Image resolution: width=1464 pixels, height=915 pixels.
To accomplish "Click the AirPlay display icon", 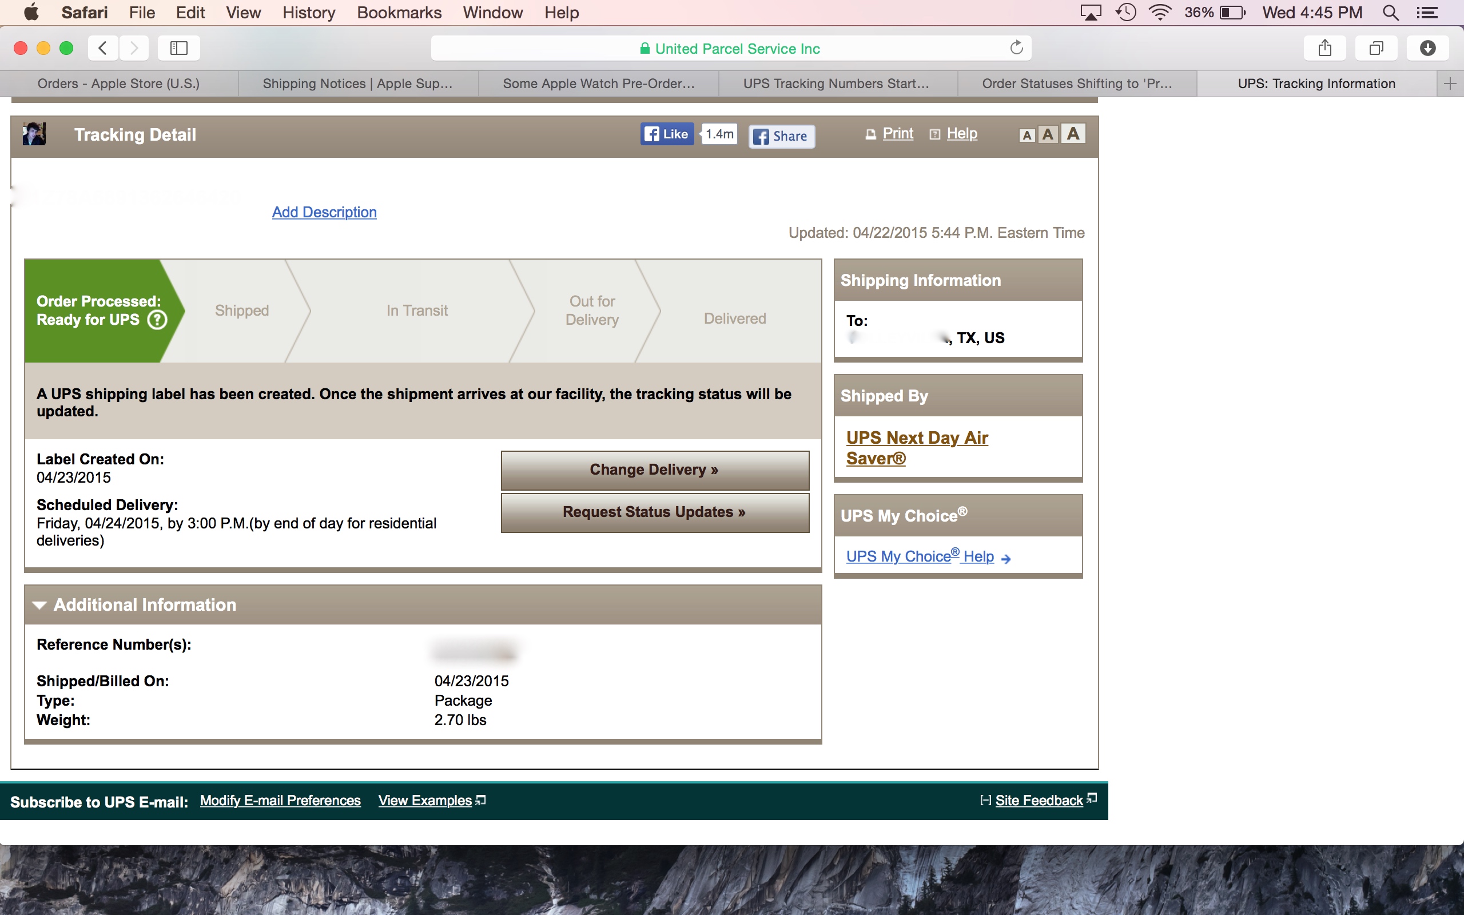I will coord(1091,13).
